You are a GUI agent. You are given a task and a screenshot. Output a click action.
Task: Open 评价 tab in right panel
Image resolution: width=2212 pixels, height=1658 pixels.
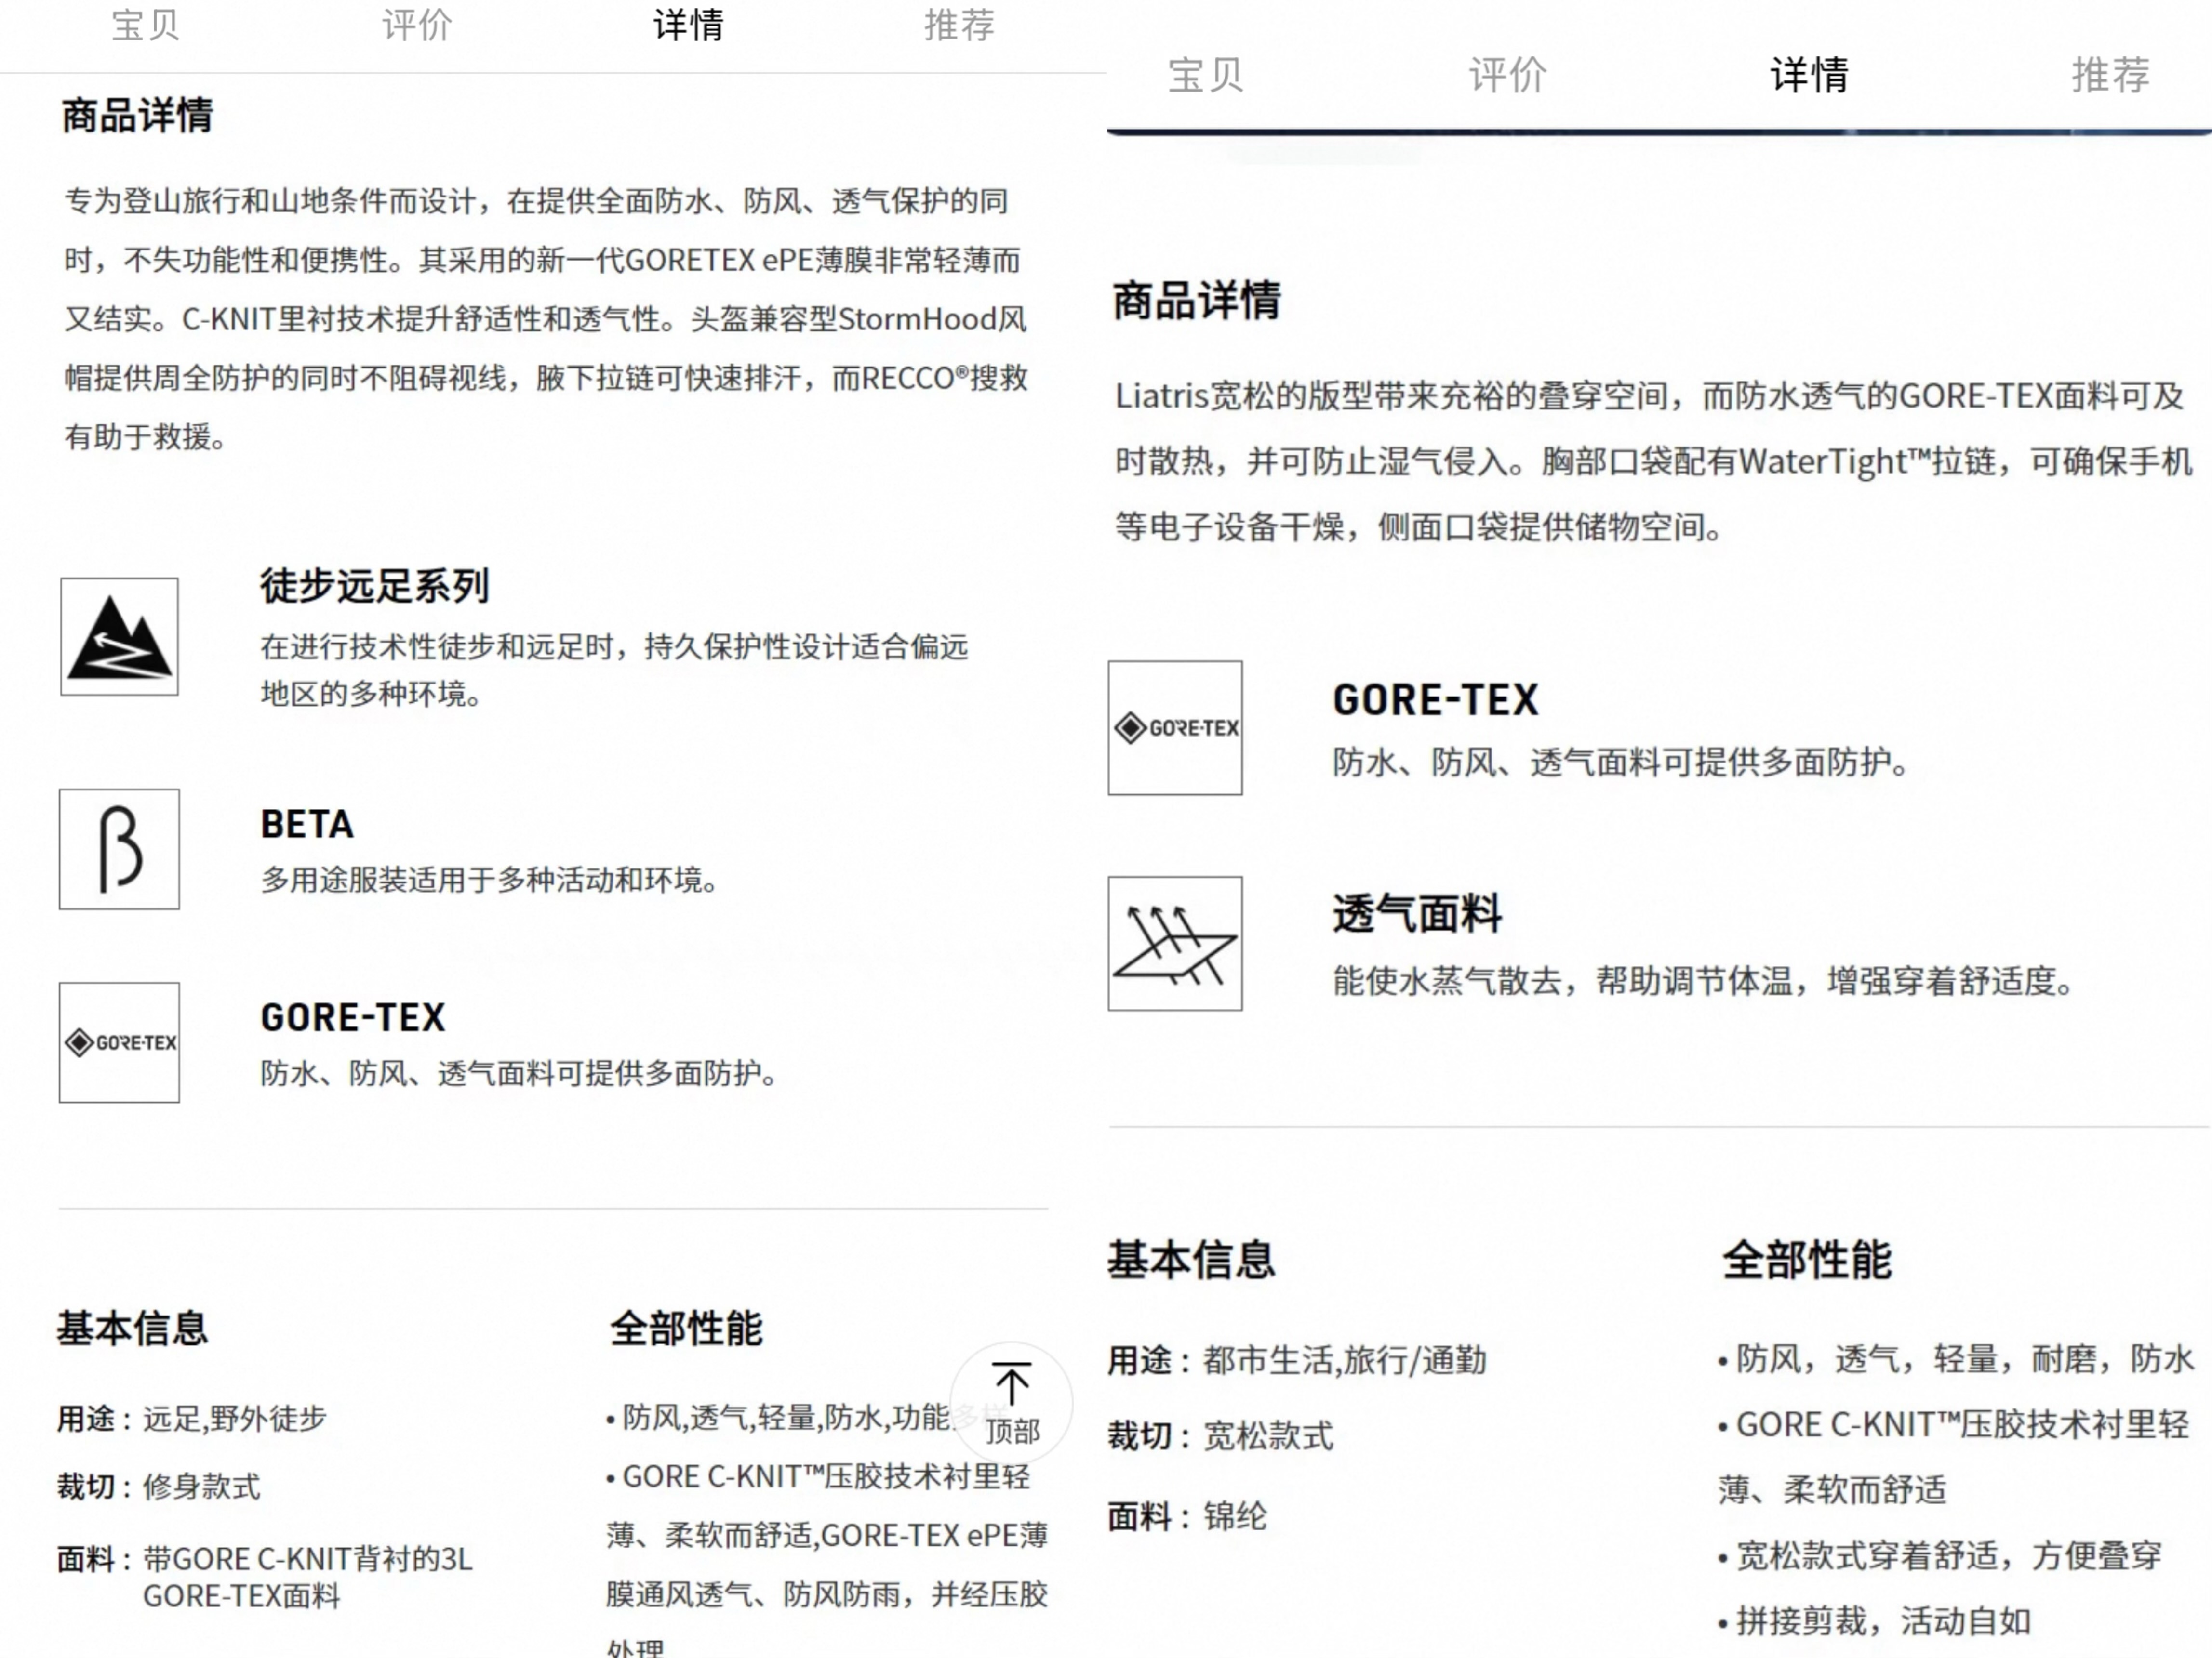[x=1508, y=75]
